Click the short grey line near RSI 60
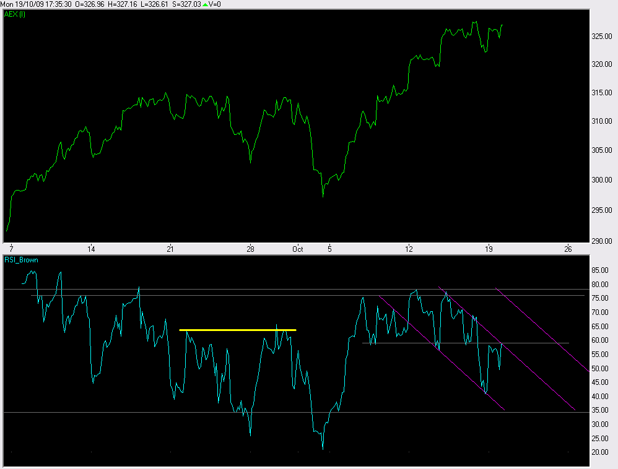 point(533,343)
